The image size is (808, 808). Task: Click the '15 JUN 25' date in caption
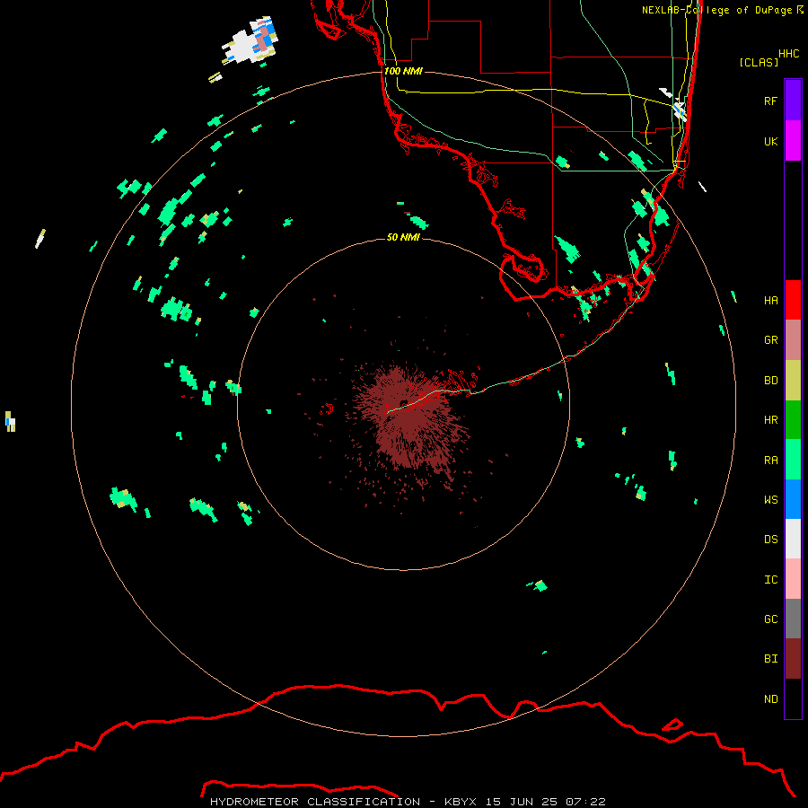522,802
